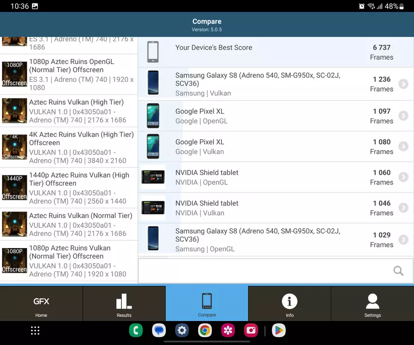Open the Phone app in the dock
This screenshot has width=414, height=345.
(x=136, y=331)
